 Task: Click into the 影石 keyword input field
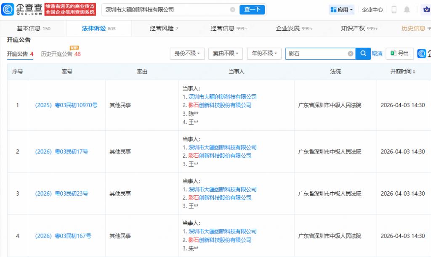click(x=316, y=54)
